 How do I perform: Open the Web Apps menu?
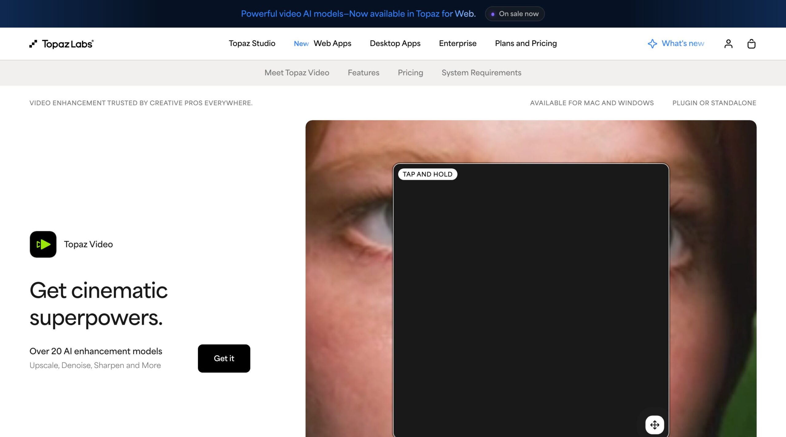point(332,43)
